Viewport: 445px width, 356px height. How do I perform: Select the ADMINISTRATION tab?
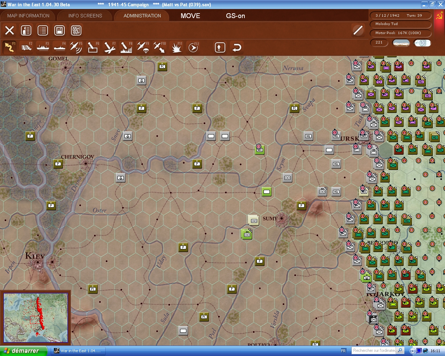click(142, 16)
